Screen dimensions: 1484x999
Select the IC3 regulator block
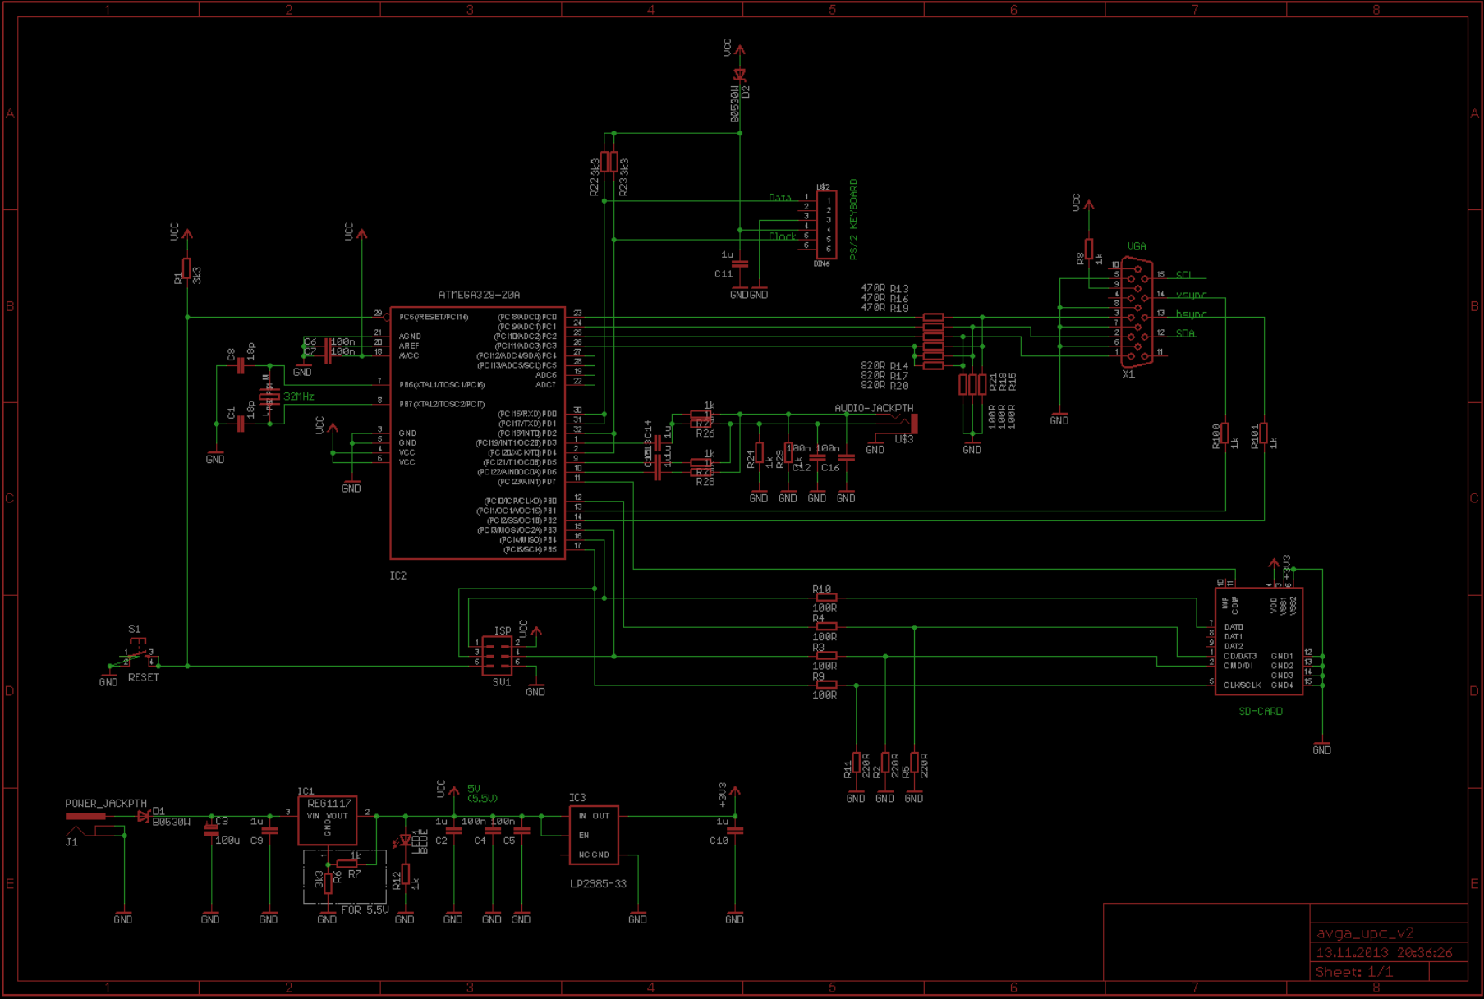tap(595, 835)
